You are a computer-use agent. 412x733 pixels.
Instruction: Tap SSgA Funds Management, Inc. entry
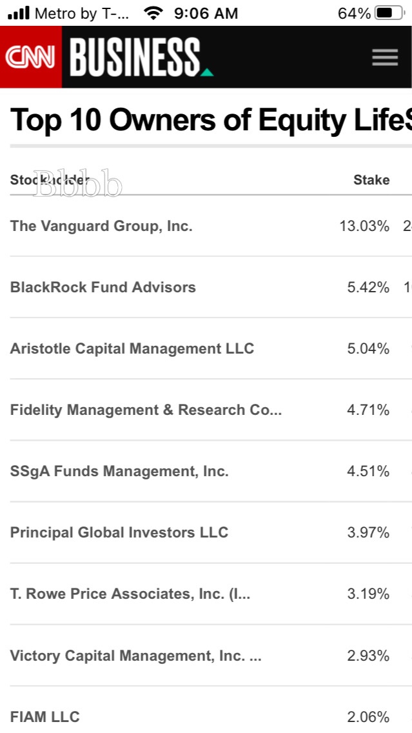(119, 471)
